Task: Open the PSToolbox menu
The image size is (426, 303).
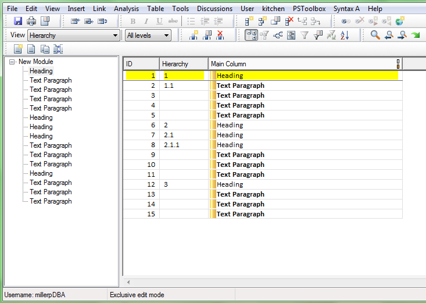Action: click(309, 9)
